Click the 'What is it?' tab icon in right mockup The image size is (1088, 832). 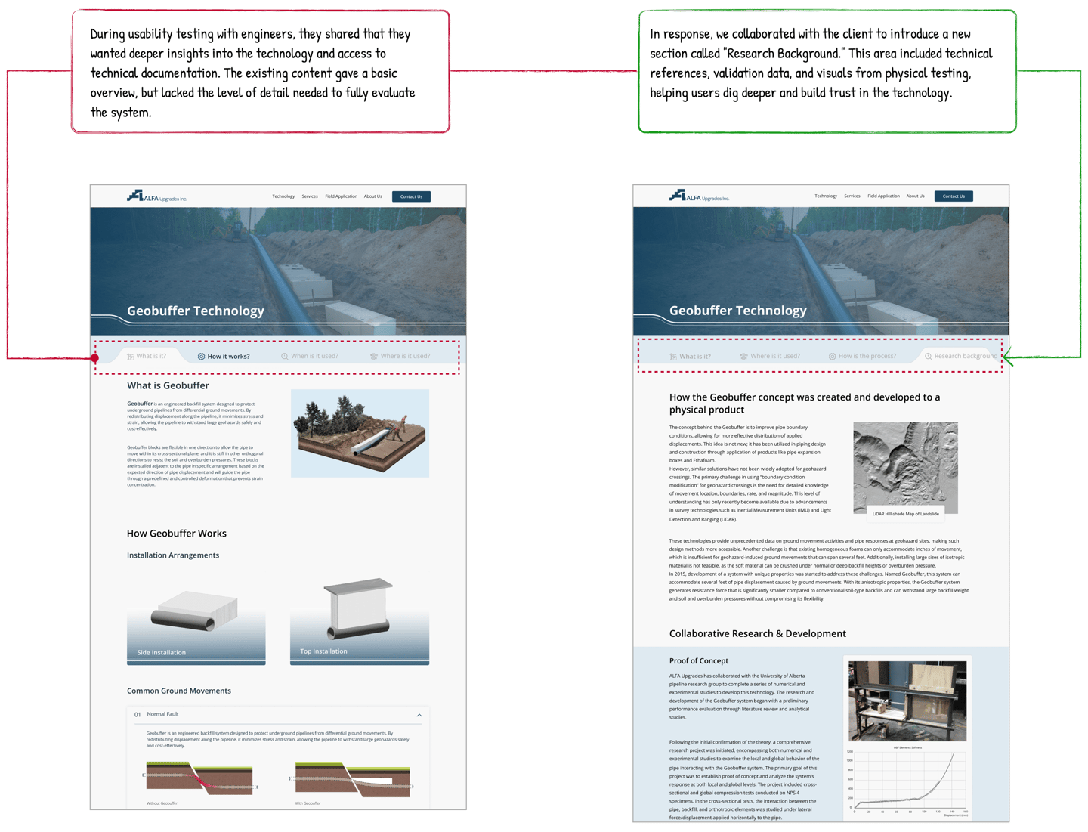point(673,357)
